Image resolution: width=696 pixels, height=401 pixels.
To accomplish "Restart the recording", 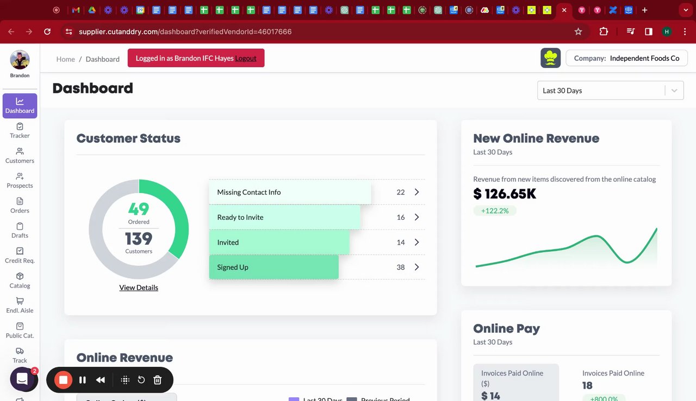I will (141, 380).
